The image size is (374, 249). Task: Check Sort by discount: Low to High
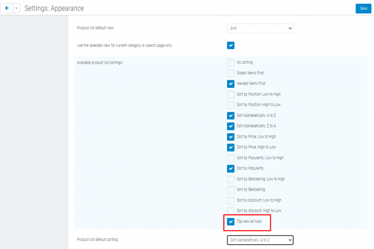pyautogui.click(x=231, y=200)
